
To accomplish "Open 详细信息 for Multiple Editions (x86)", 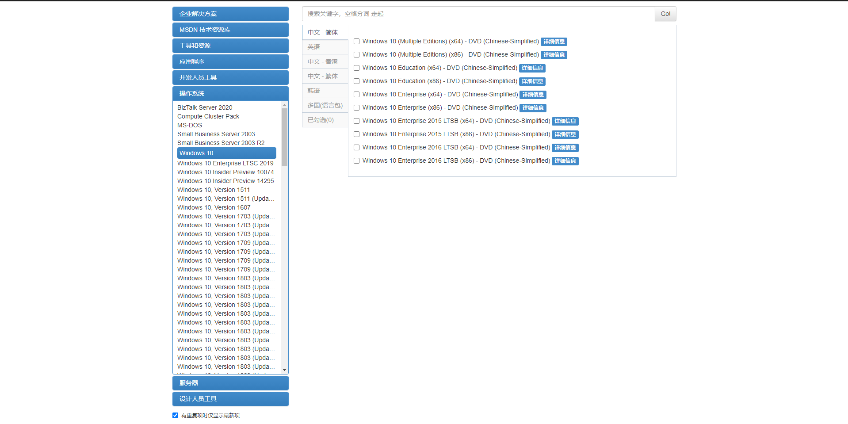I will (554, 55).
